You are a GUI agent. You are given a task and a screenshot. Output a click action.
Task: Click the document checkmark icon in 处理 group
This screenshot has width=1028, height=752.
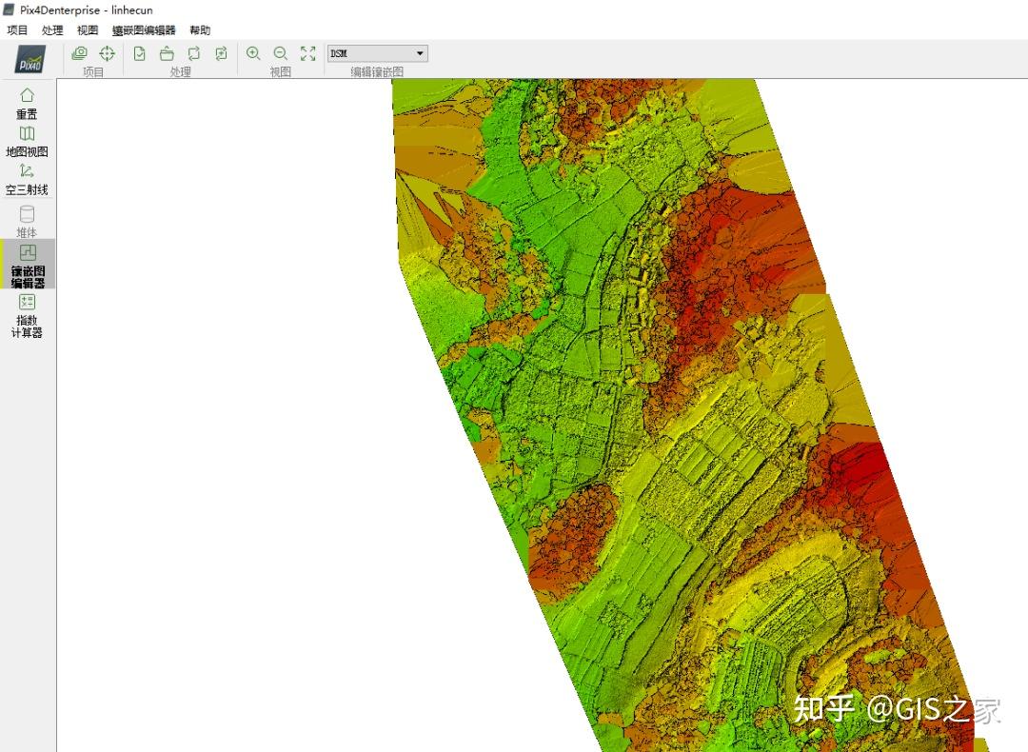[139, 53]
